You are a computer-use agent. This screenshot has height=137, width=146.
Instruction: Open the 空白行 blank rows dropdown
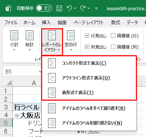71,41
